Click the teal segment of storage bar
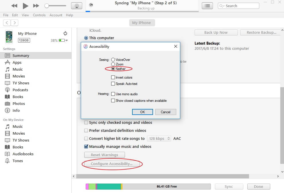 point(109,186)
